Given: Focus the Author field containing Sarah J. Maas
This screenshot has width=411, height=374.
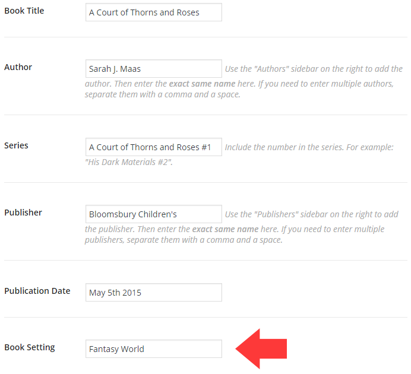Looking at the screenshot, I should (x=153, y=69).
